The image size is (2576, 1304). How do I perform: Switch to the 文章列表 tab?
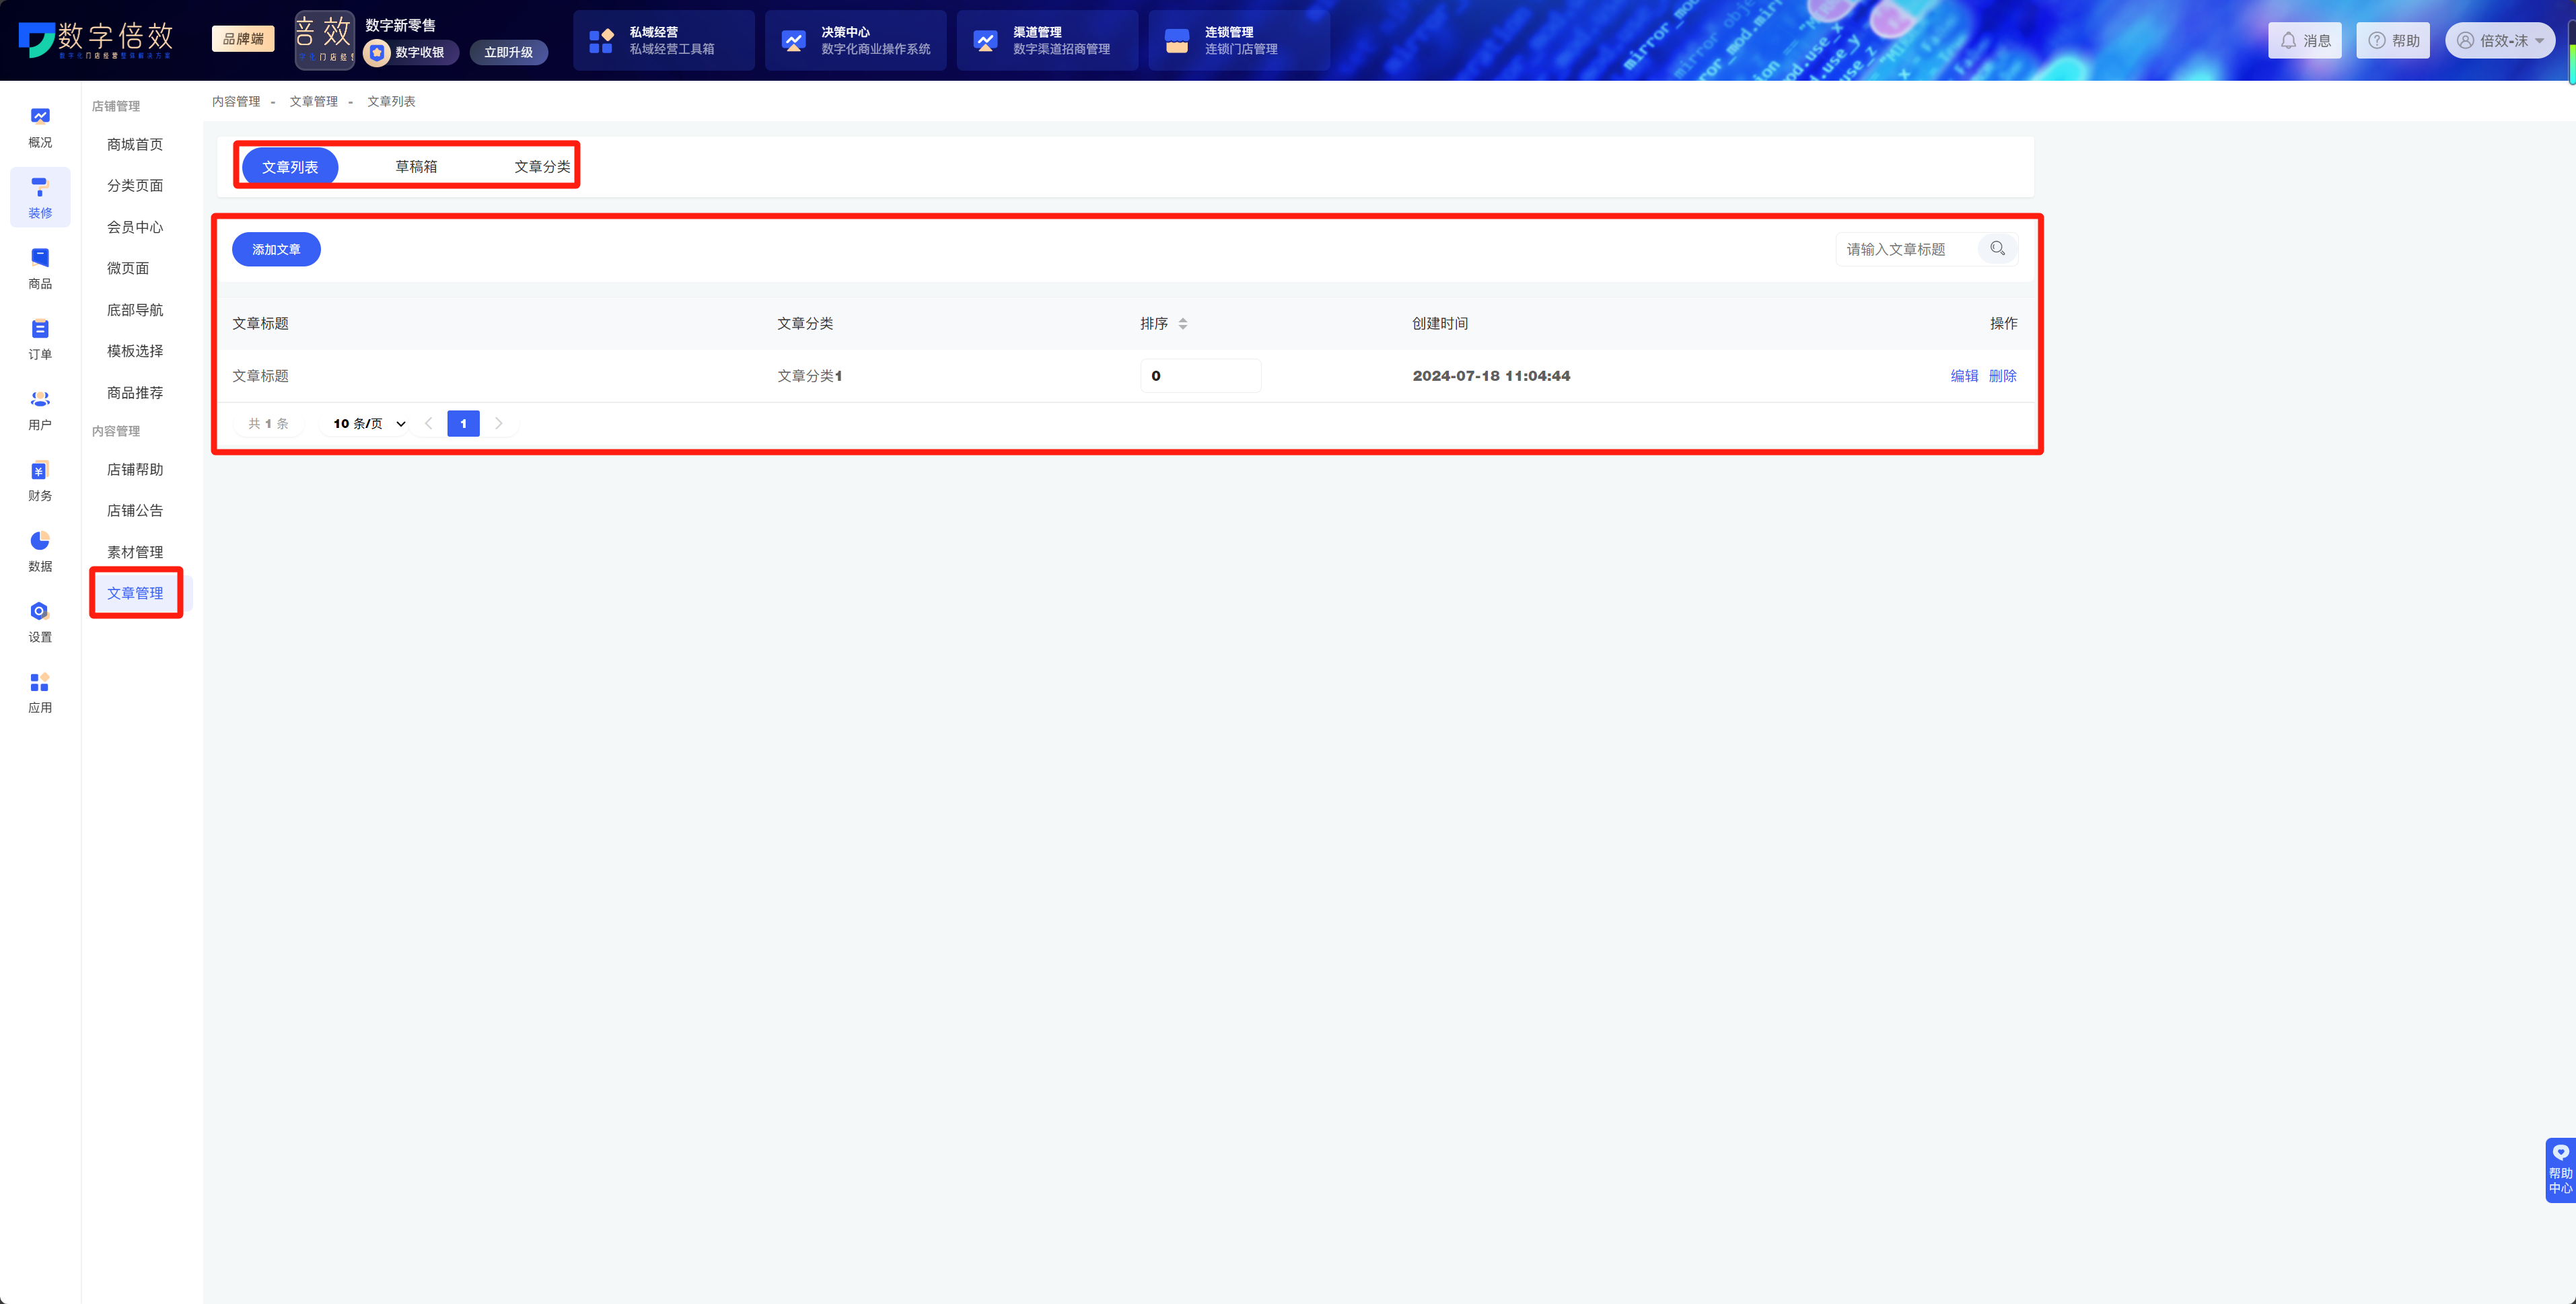click(290, 166)
